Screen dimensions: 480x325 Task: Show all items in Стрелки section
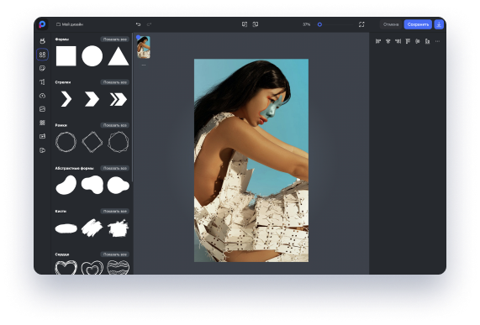tap(115, 82)
